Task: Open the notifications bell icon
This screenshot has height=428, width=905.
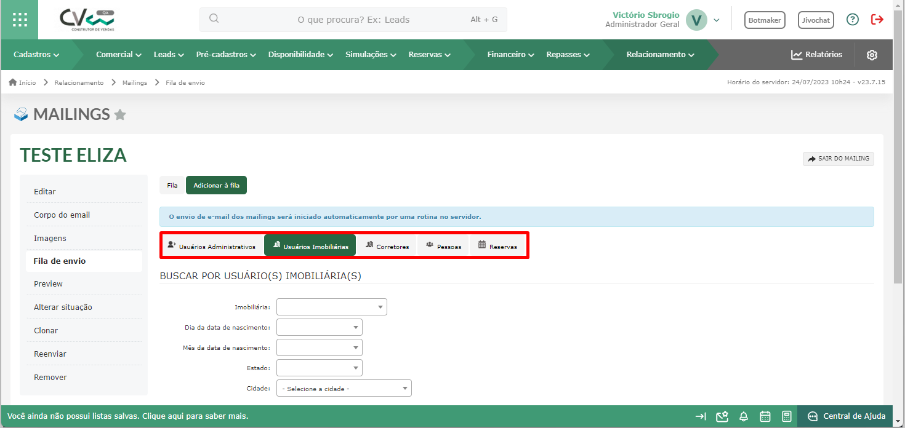Action: (x=744, y=416)
